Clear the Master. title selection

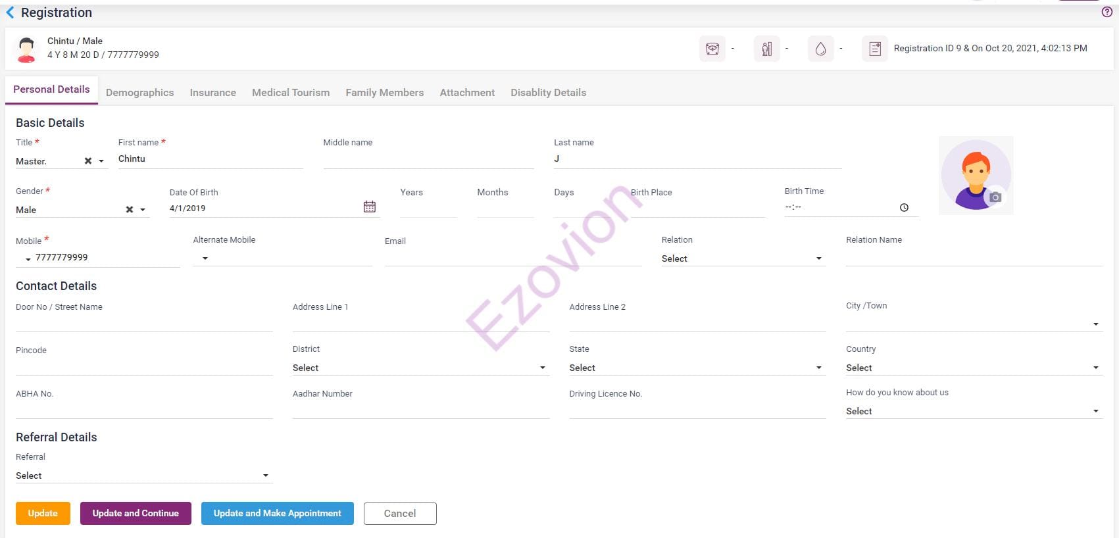[88, 161]
